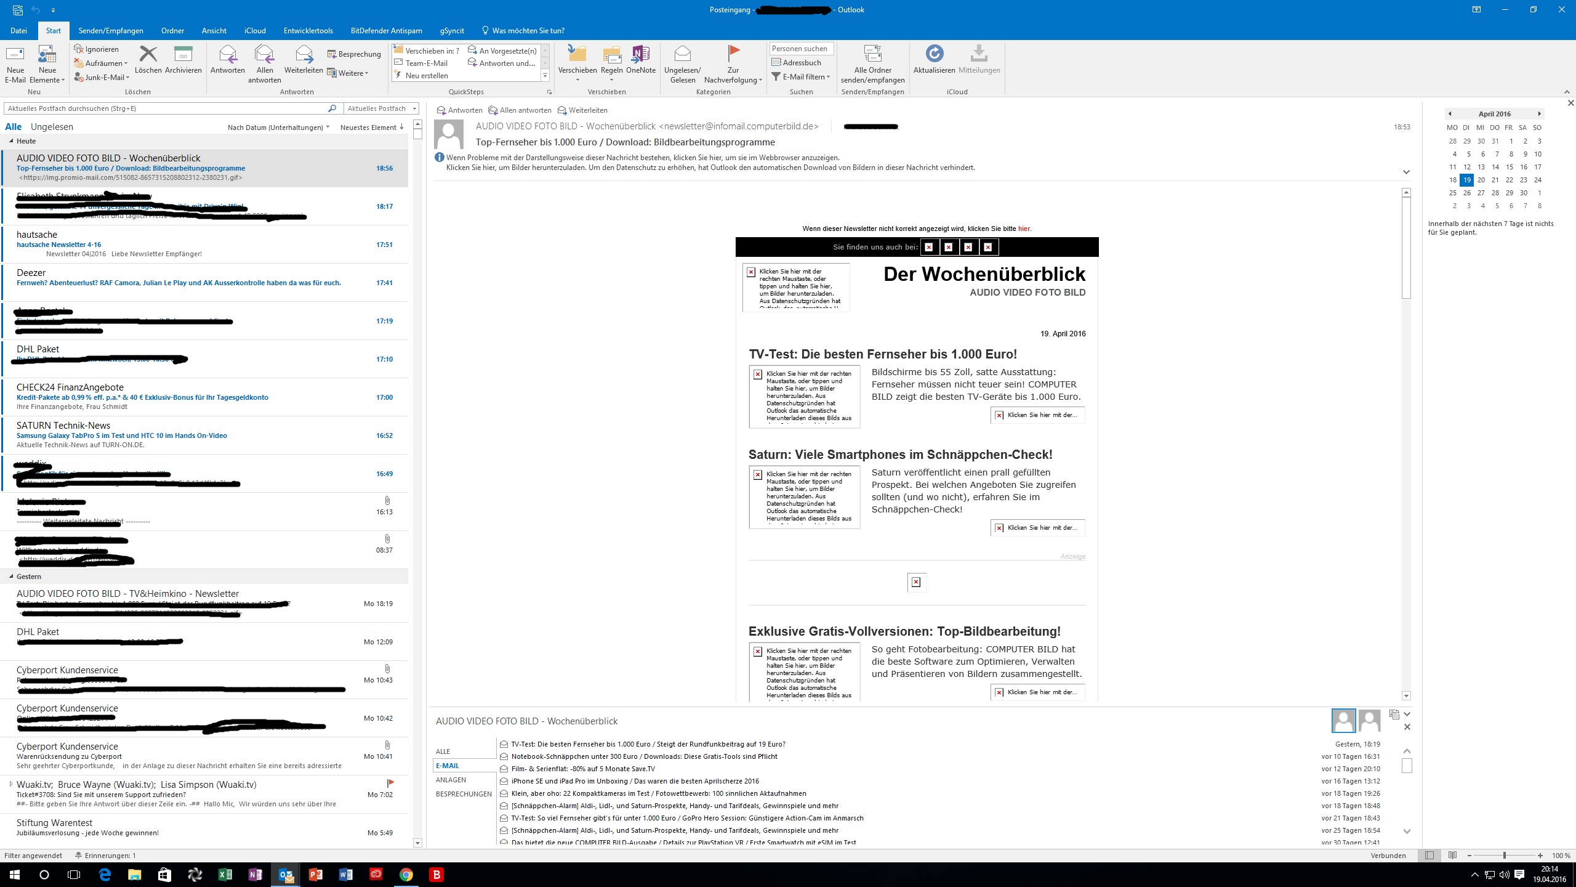
Task: Click the zoom slider handle
Action: tap(1504, 856)
